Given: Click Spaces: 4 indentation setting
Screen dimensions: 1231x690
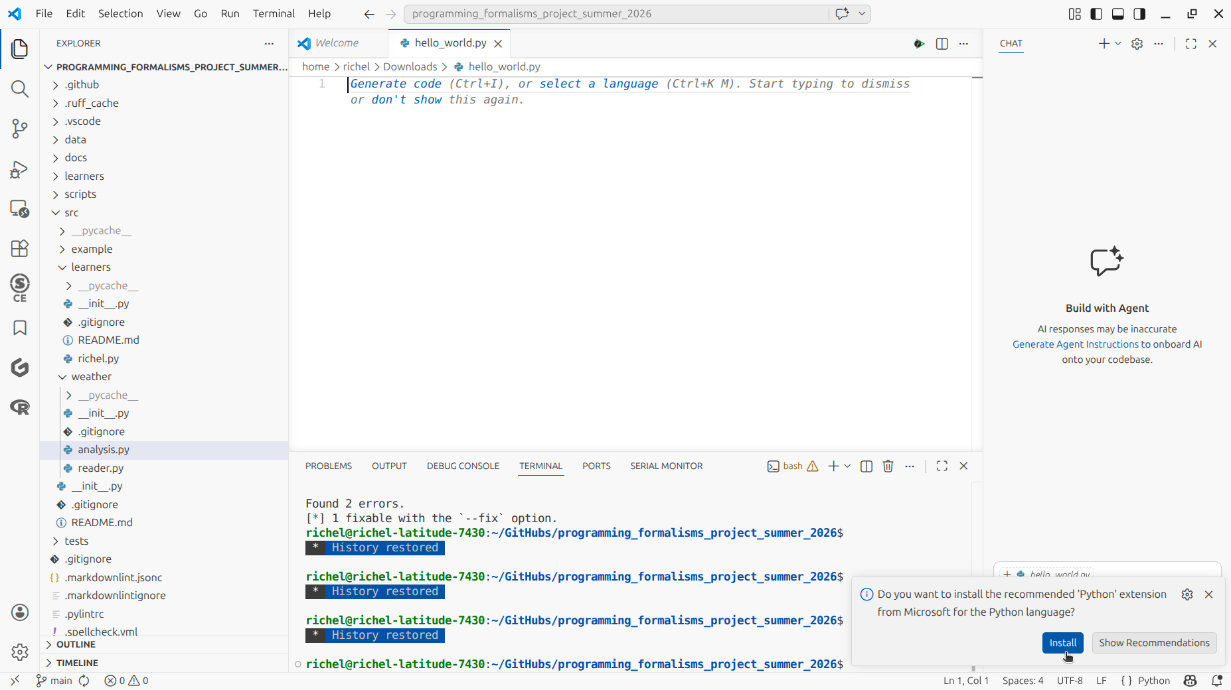Looking at the screenshot, I should point(1023,681).
